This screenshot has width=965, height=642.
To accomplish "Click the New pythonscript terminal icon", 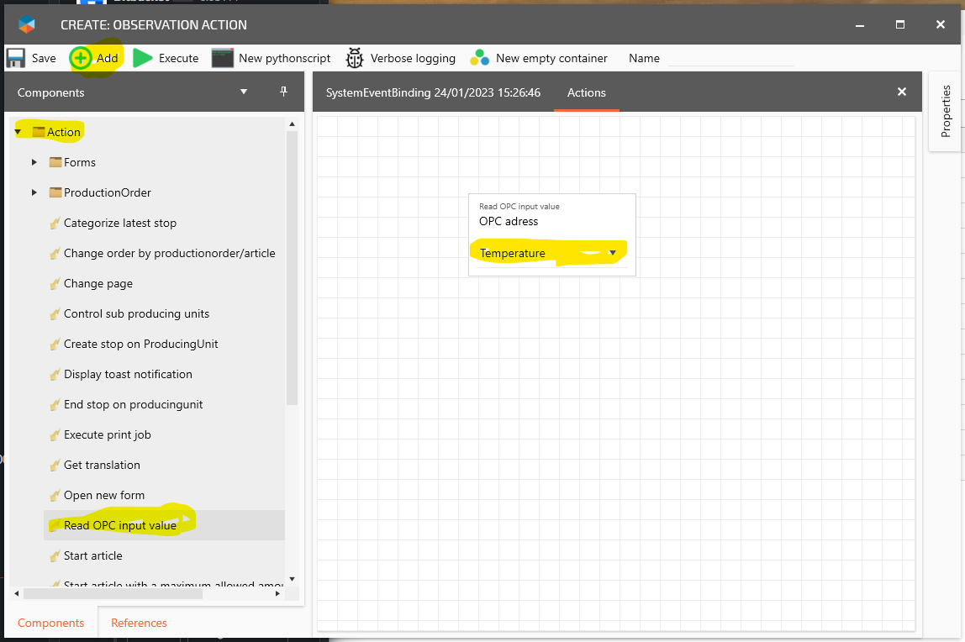I will click(x=222, y=58).
